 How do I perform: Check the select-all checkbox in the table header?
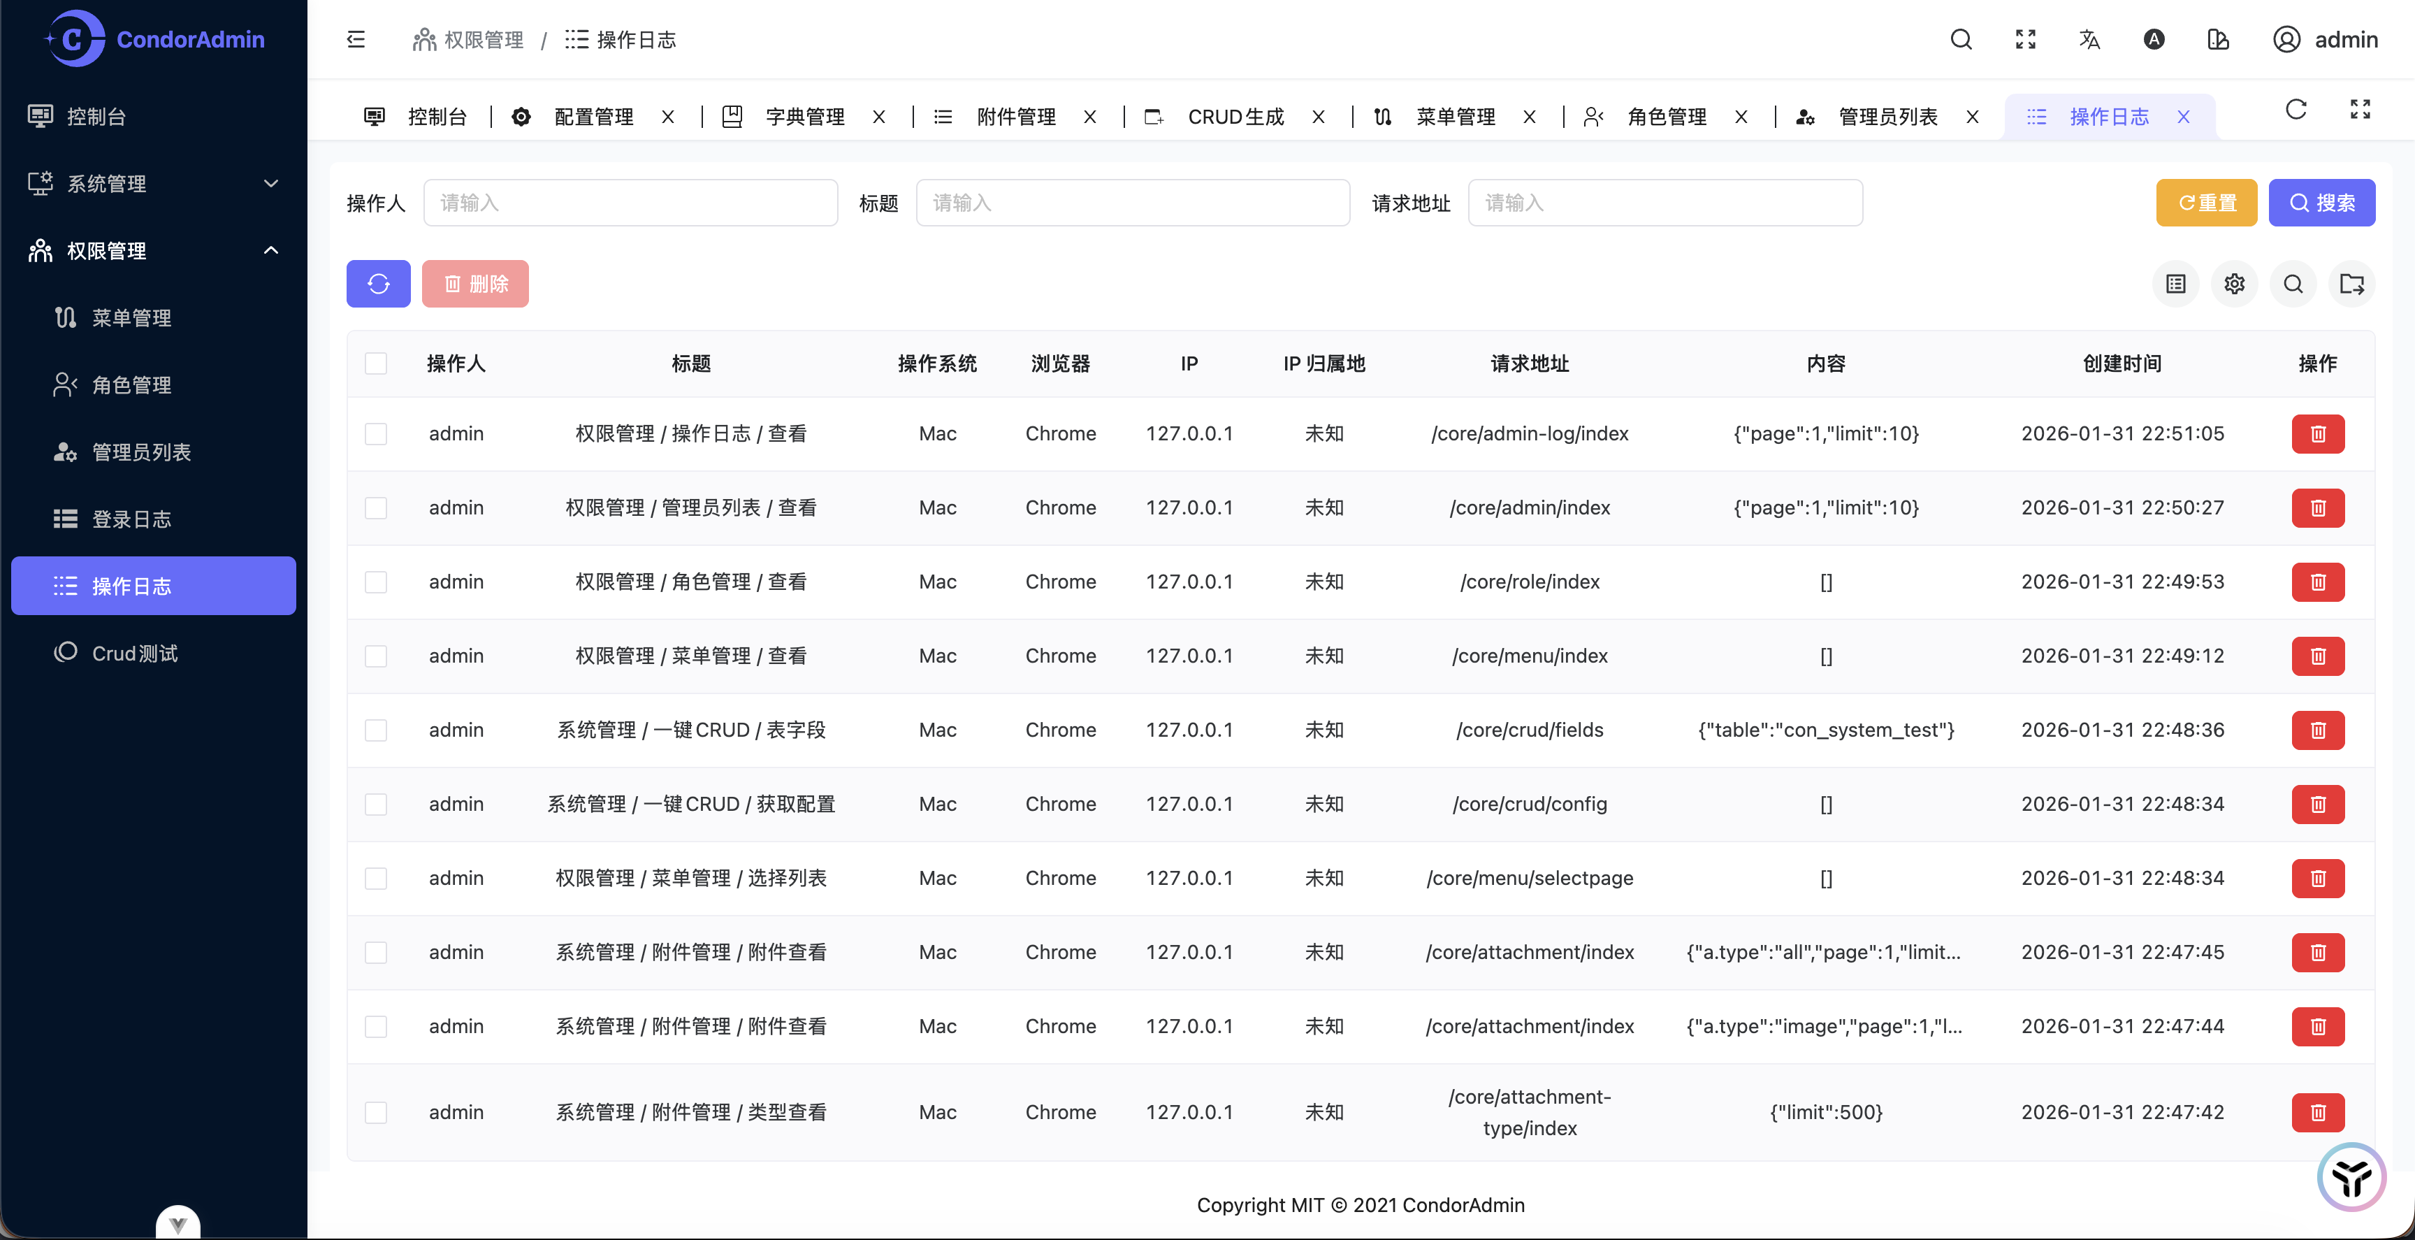point(376,363)
